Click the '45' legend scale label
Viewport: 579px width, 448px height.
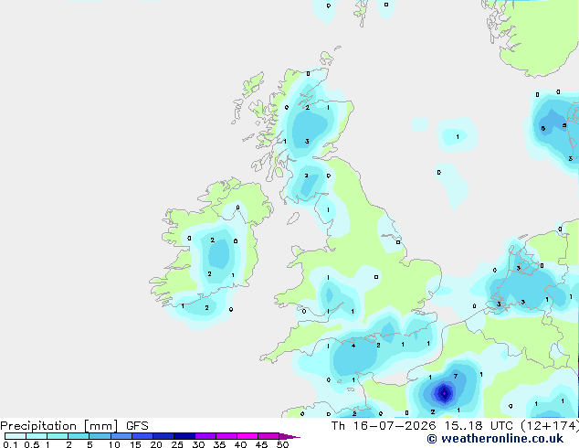point(261,444)
